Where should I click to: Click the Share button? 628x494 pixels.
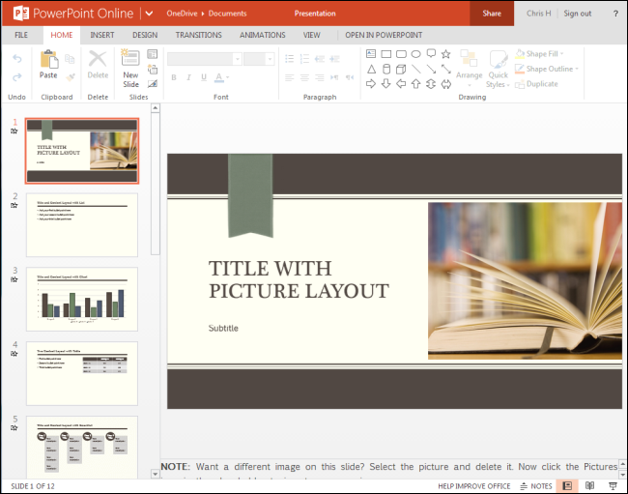click(x=492, y=14)
